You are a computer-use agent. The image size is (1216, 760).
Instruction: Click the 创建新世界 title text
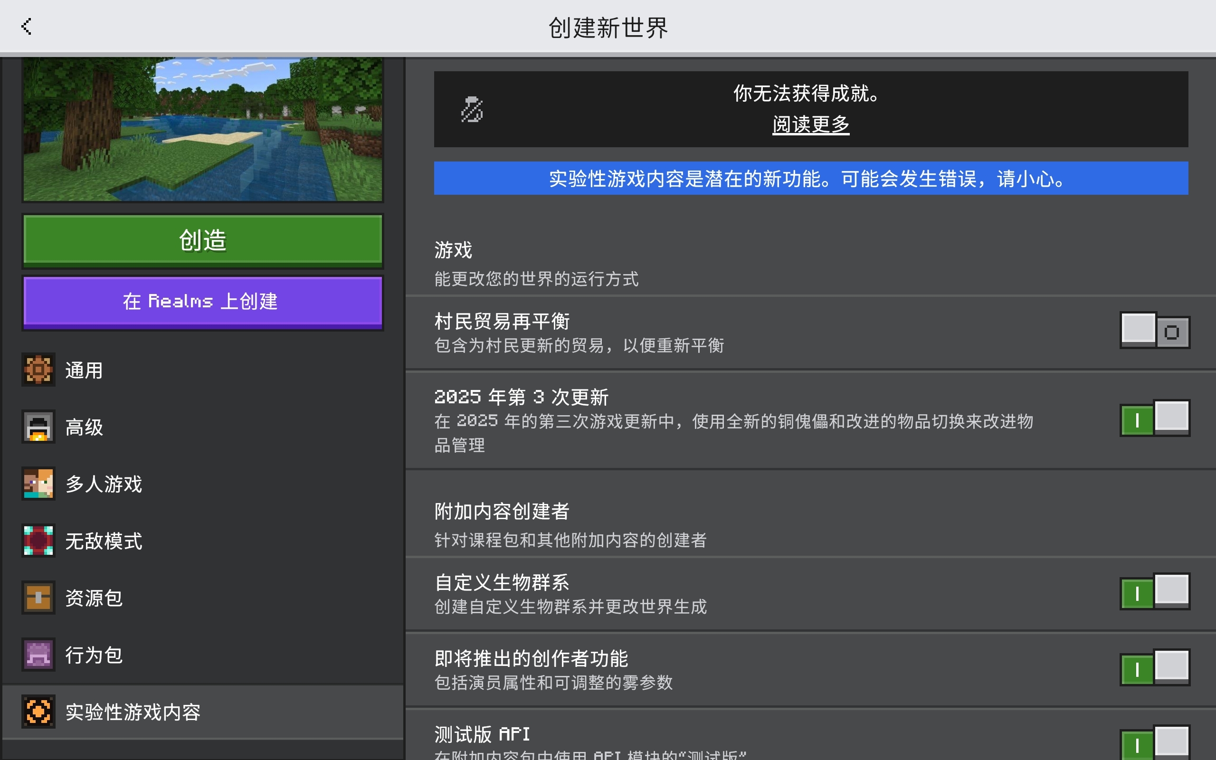point(608,27)
